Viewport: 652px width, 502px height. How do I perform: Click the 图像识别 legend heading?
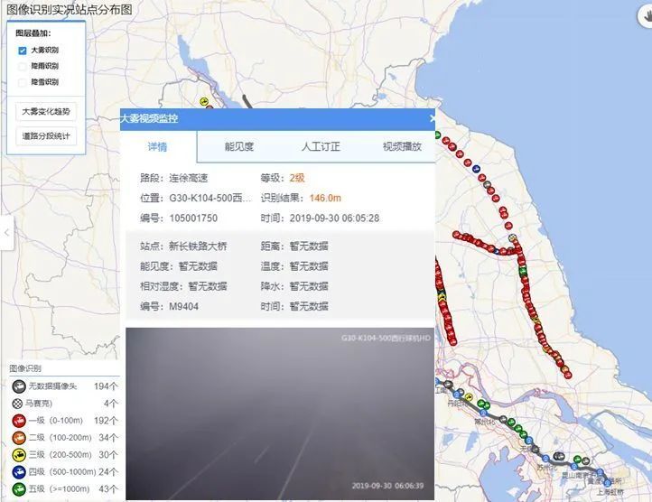click(x=25, y=368)
